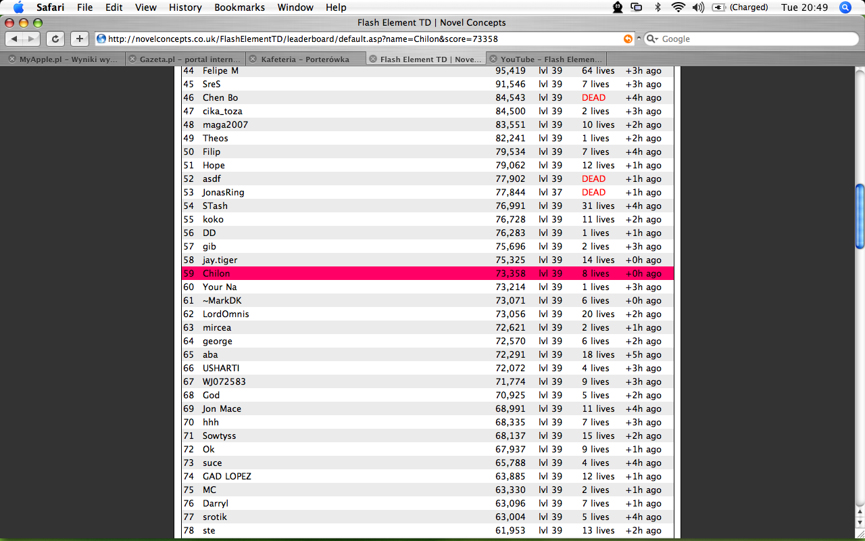This screenshot has width=865, height=541.
Task: Click the Forward navigation arrow
Action: click(32, 39)
